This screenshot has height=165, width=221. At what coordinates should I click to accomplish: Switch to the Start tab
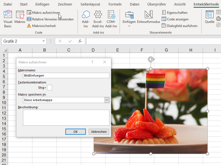point(24,4)
